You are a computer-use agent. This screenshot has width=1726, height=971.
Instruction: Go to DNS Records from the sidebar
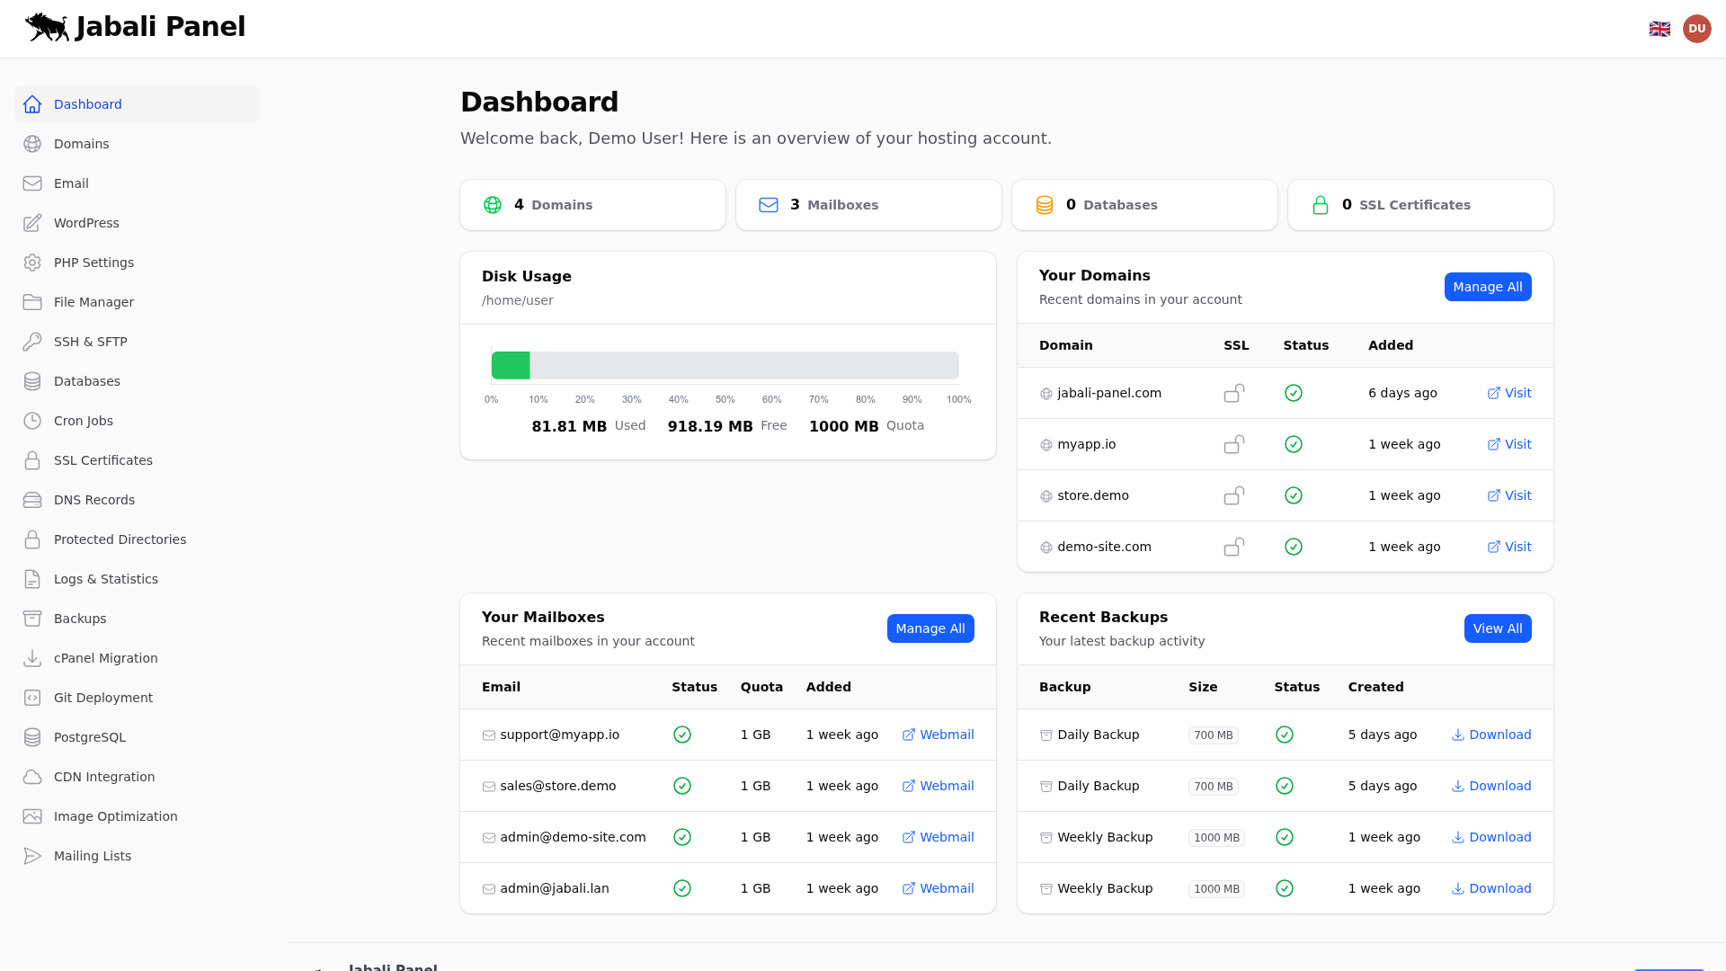point(32,500)
